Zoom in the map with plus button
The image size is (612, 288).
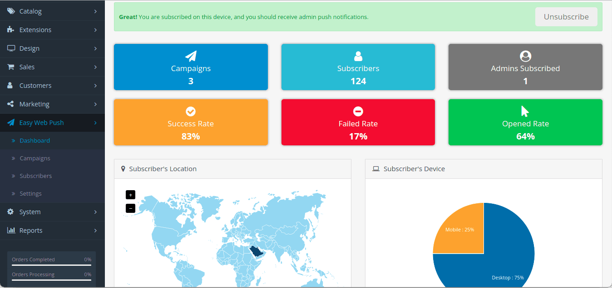[130, 195]
